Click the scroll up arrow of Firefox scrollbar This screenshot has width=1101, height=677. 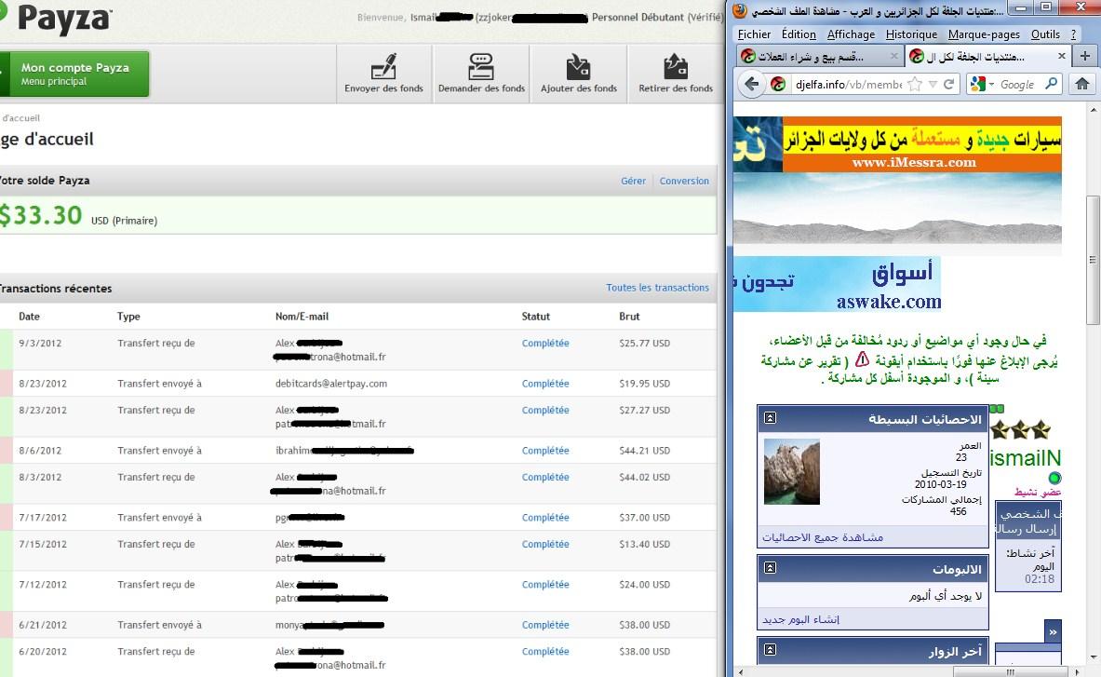(1093, 110)
